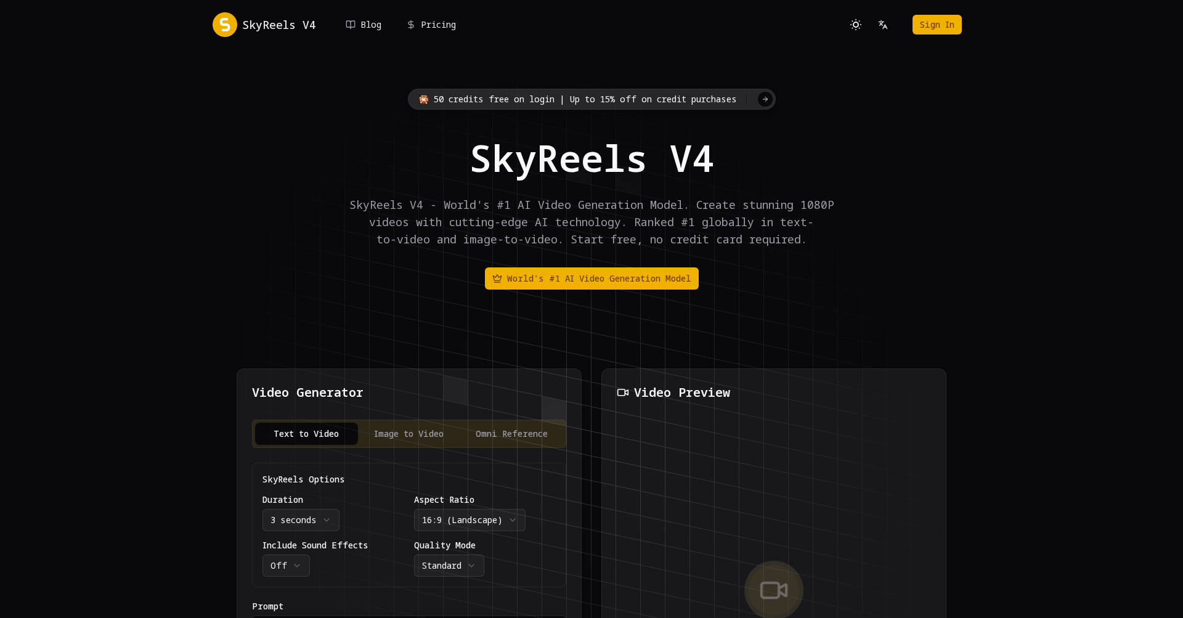Click the arrow on the credits banner

[x=765, y=99]
